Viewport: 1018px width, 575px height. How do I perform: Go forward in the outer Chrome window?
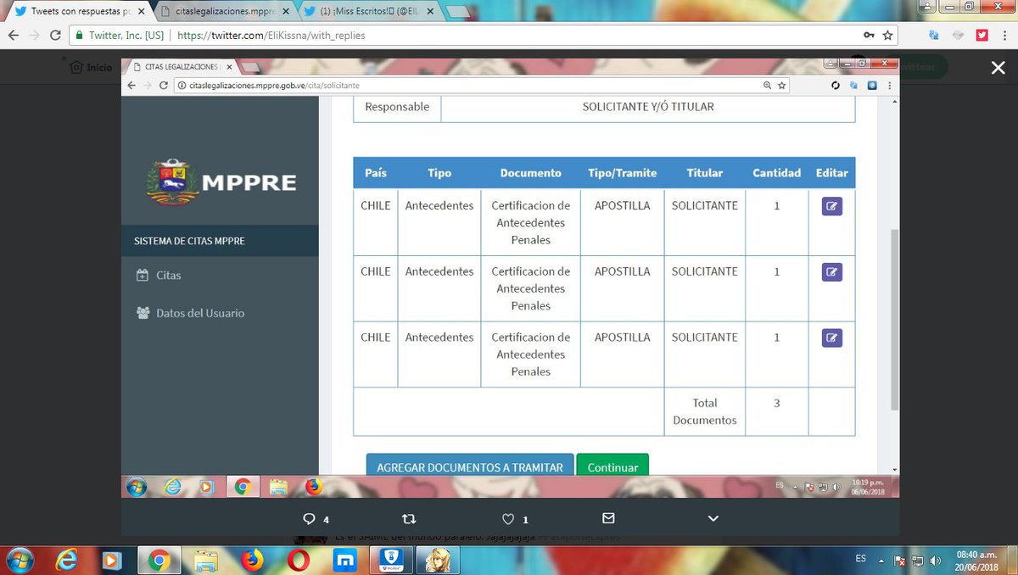[35, 36]
